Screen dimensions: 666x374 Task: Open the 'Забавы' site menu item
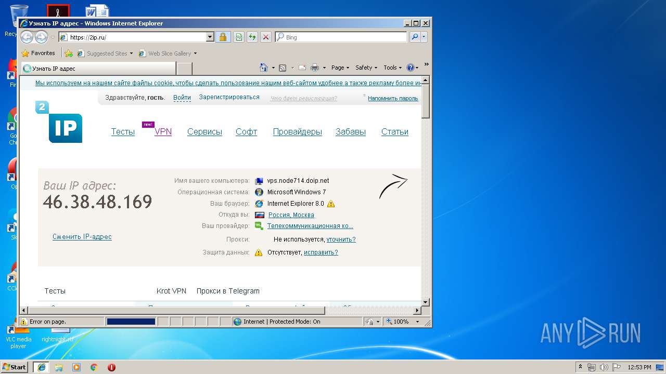pyautogui.click(x=351, y=132)
